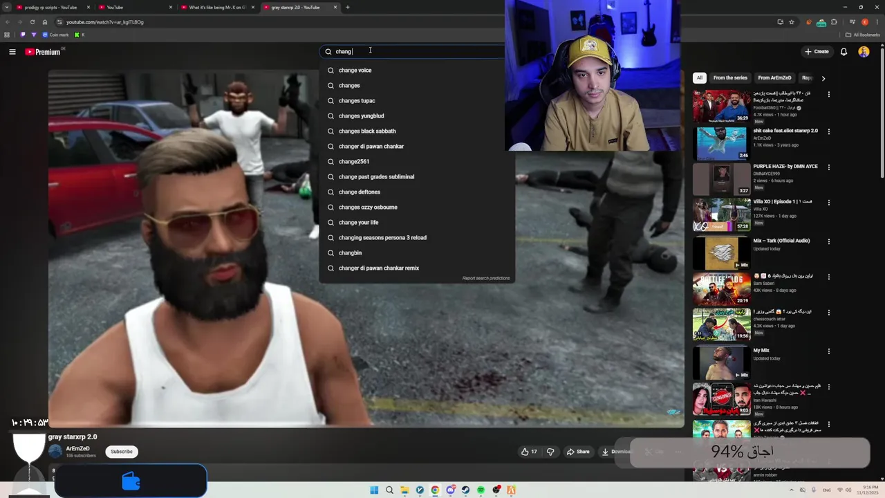Viewport: 885px width, 498px height.
Task: Open the Chrome tab search dropdown arrow
Action: coord(7,8)
